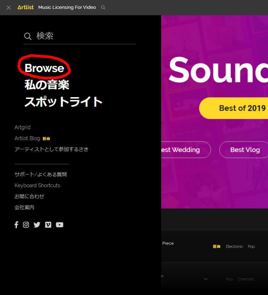The height and width of the screenshot is (295, 268).
Task: Open 私の音楽 menu item
Action: point(47,85)
